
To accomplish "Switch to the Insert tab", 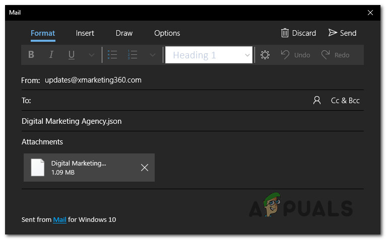I will click(85, 33).
